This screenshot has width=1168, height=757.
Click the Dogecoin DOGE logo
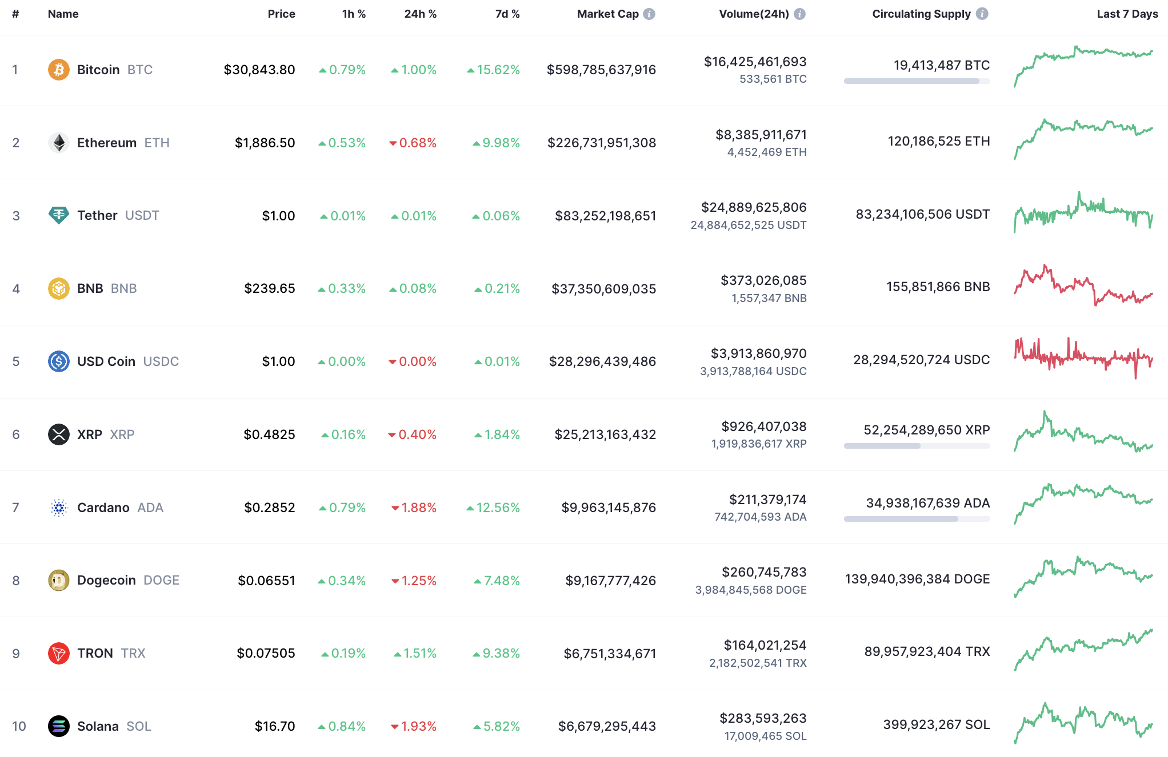click(59, 580)
